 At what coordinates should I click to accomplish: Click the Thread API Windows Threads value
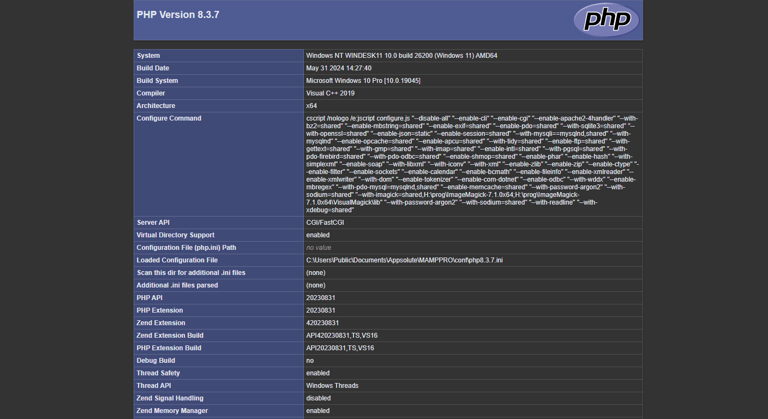click(332, 385)
